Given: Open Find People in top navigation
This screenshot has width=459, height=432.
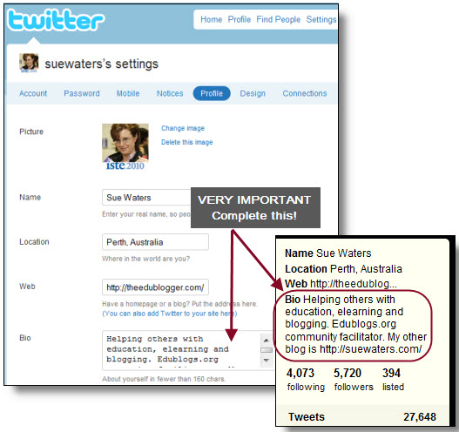Looking at the screenshot, I should [279, 19].
